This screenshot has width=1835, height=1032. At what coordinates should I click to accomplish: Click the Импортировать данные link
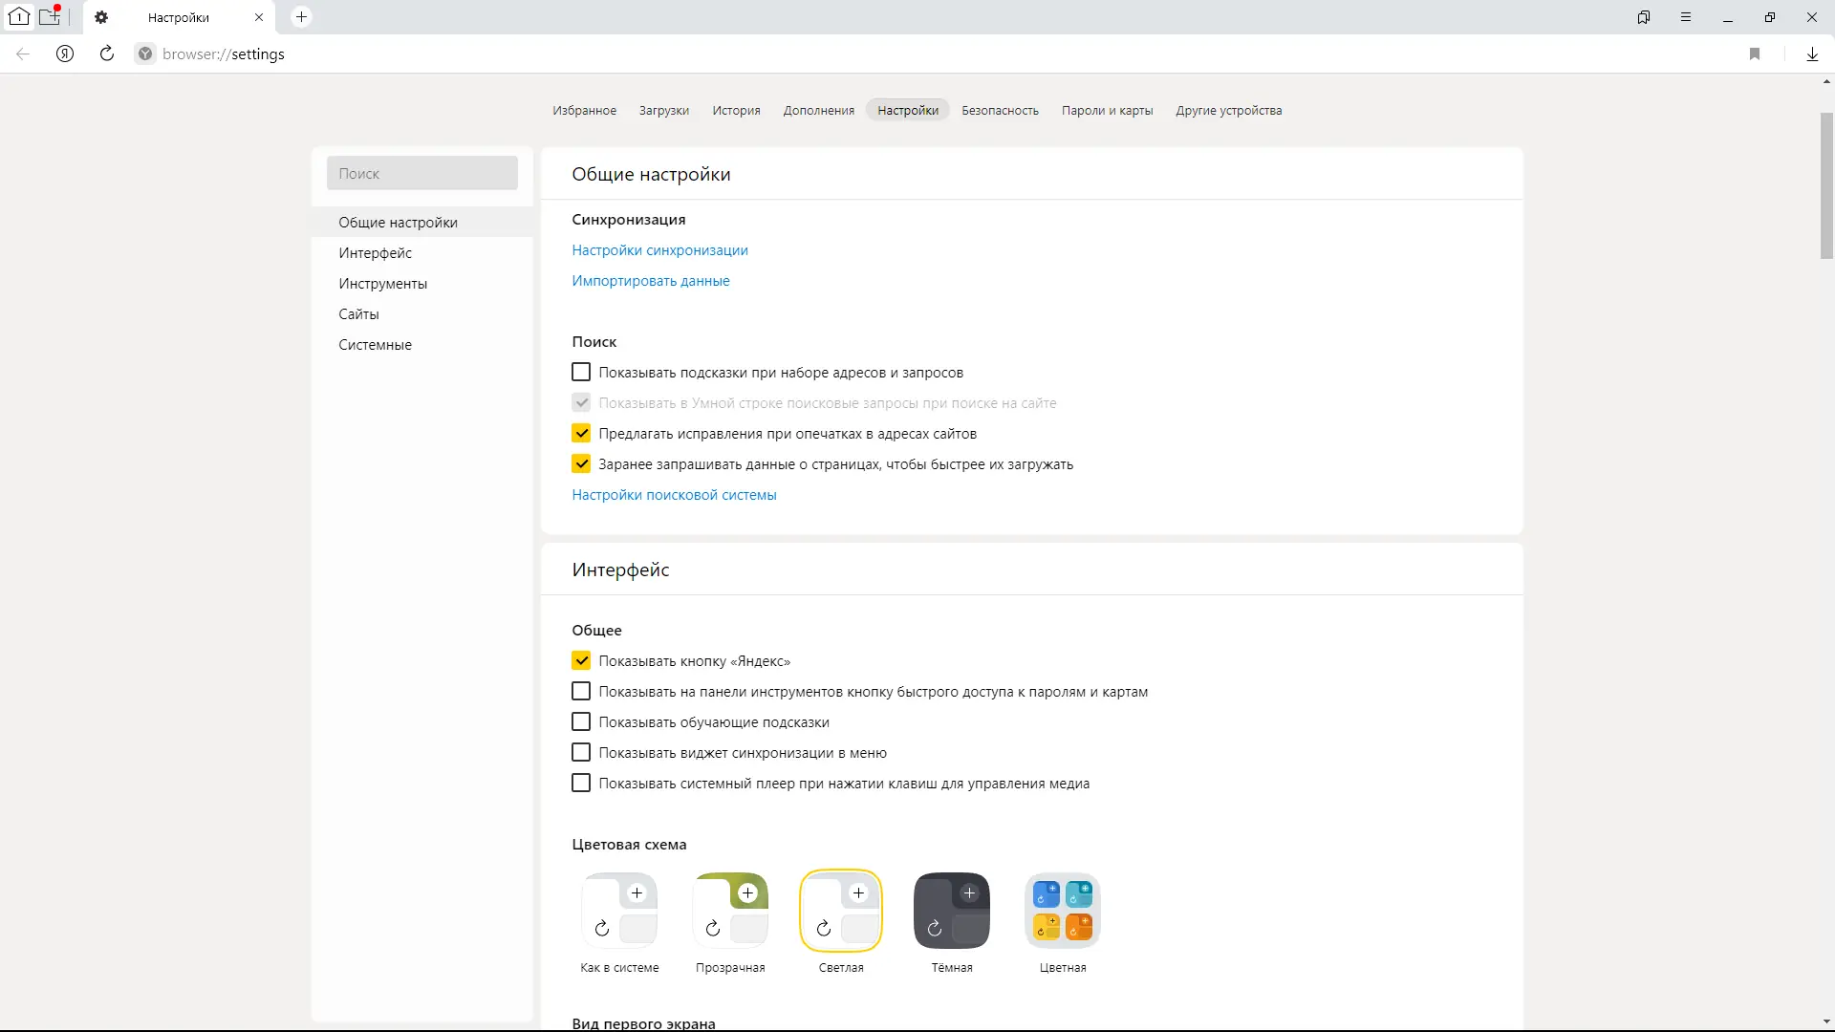pos(650,281)
